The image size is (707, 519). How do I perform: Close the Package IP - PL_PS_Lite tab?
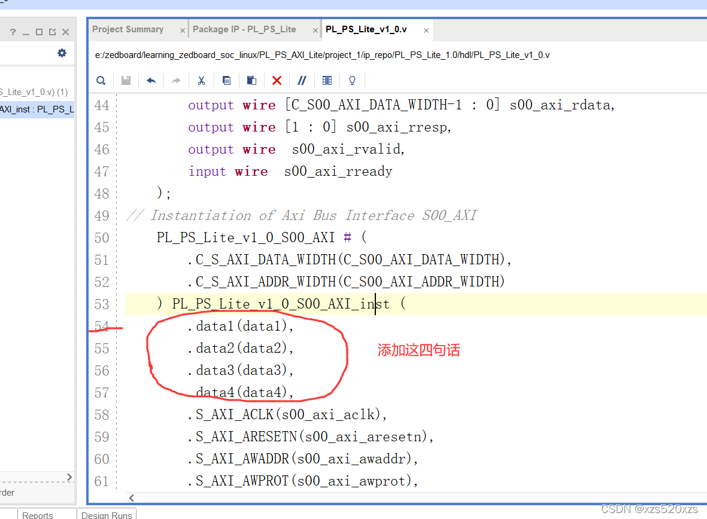click(x=315, y=30)
